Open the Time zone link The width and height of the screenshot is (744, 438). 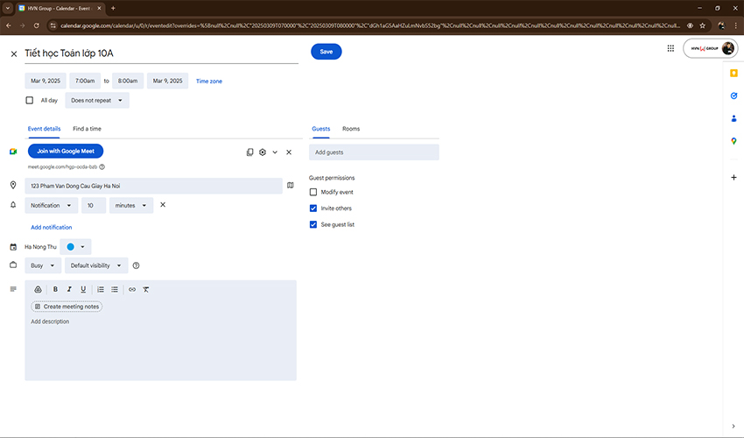(209, 81)
